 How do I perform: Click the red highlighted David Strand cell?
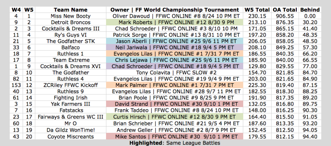pyautogui.click(x=175, y=104)
